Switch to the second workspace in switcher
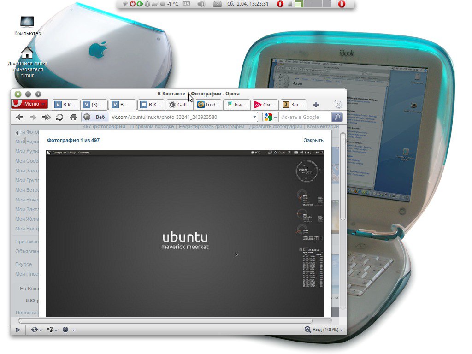The height and width of the screenshot is (354, 472). pyautogui.click(x=308, y=4)
